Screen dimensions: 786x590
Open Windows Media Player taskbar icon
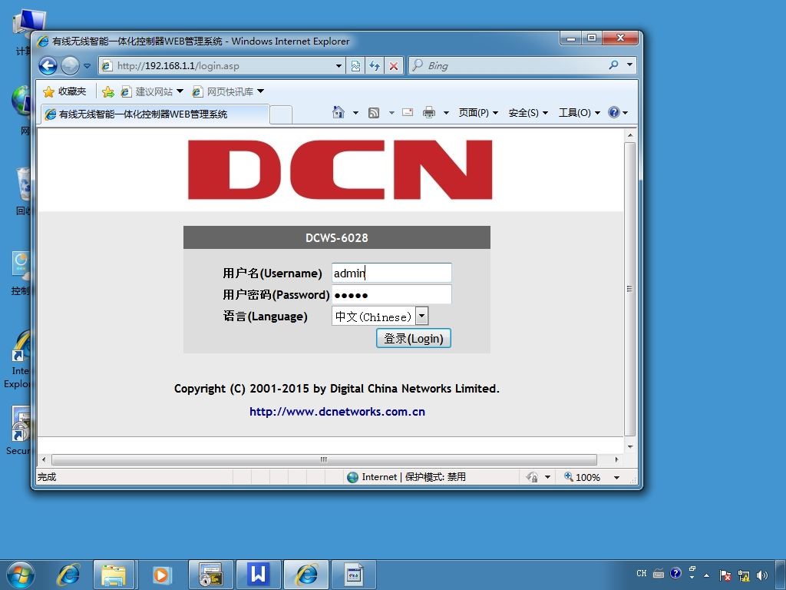click(161, 575)
